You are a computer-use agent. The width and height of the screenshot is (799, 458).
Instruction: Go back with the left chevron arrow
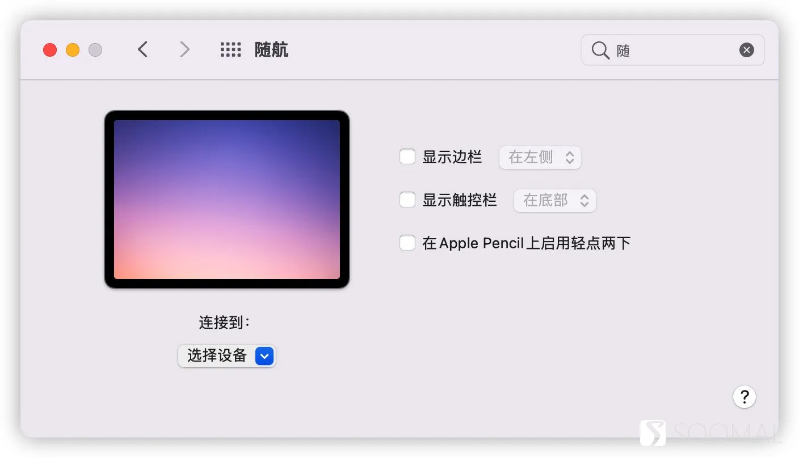click(142, 50)
